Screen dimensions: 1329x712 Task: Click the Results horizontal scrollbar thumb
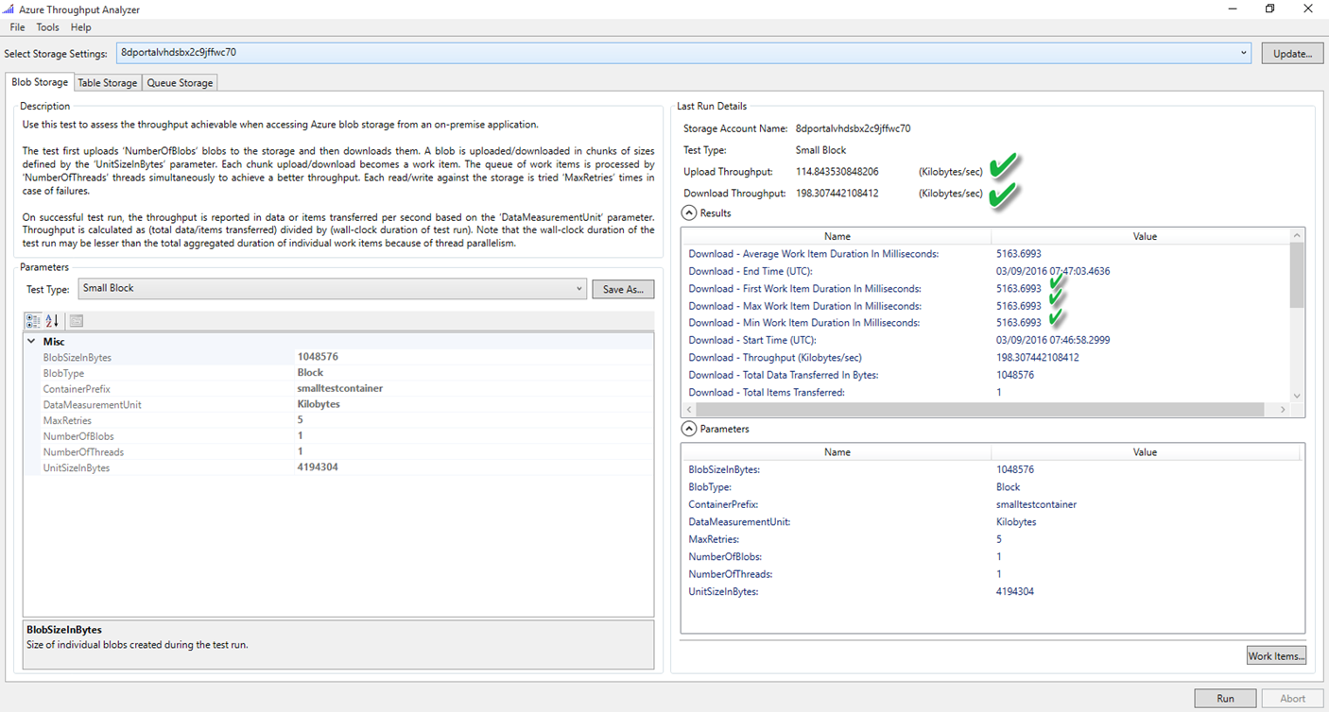980,410
